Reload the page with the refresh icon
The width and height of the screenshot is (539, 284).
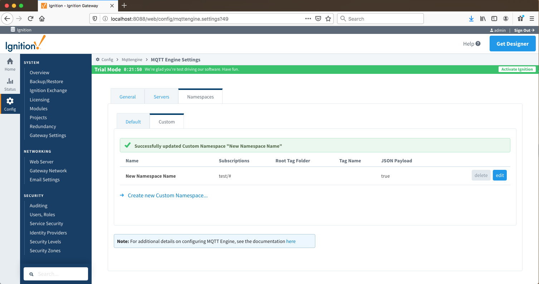[x=30, y=19]
